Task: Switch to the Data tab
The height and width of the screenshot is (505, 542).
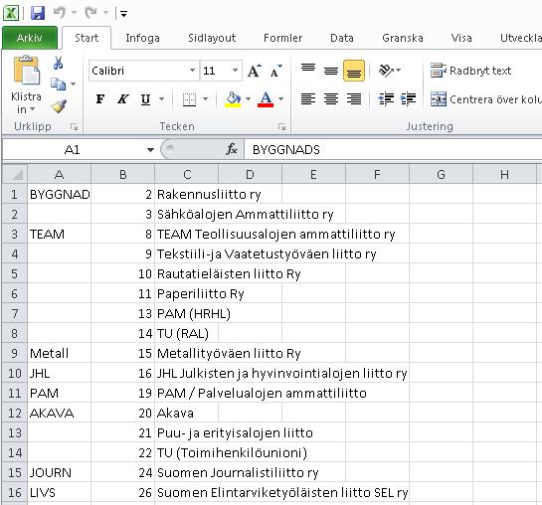Action: click(342, 38)
